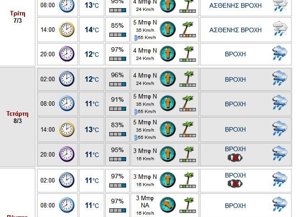The height and width of the screenshot is (217, 297).
Task: Click the palm tree icon for Wednesday 14:00
Action: point(188,129)
